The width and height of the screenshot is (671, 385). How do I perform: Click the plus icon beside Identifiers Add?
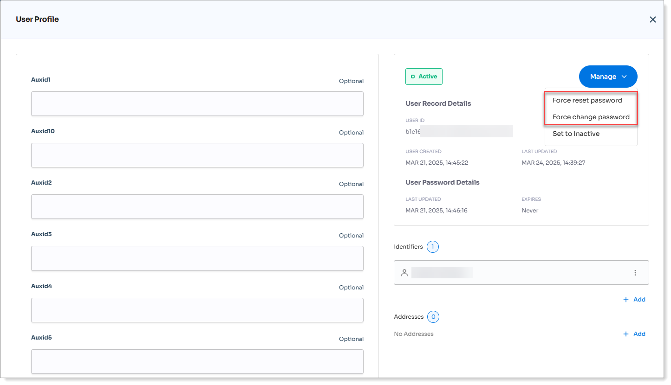[626, 300]
